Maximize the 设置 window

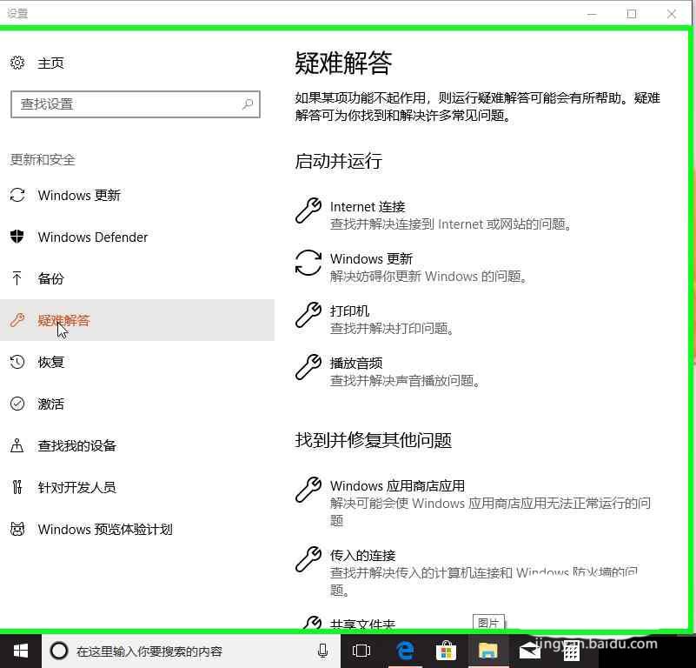click(632, 14)
